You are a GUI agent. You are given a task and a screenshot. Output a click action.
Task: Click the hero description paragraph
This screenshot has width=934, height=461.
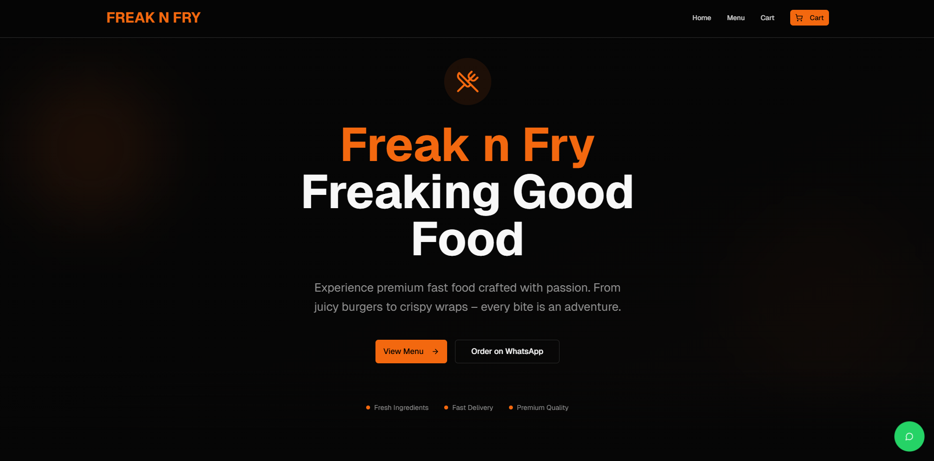click(x=468, y=297)
